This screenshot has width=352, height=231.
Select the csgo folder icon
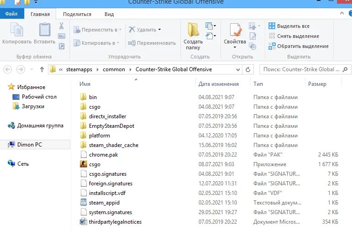click(83, 107)
